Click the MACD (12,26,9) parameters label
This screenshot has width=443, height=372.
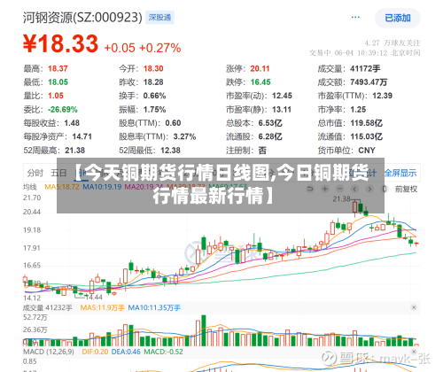49,352
